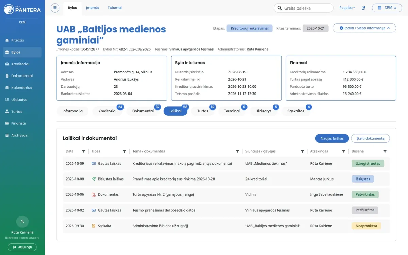Filter the Atsakingas column
The height and width of the screenshot is (255, 408).
[x=344, y=151]
